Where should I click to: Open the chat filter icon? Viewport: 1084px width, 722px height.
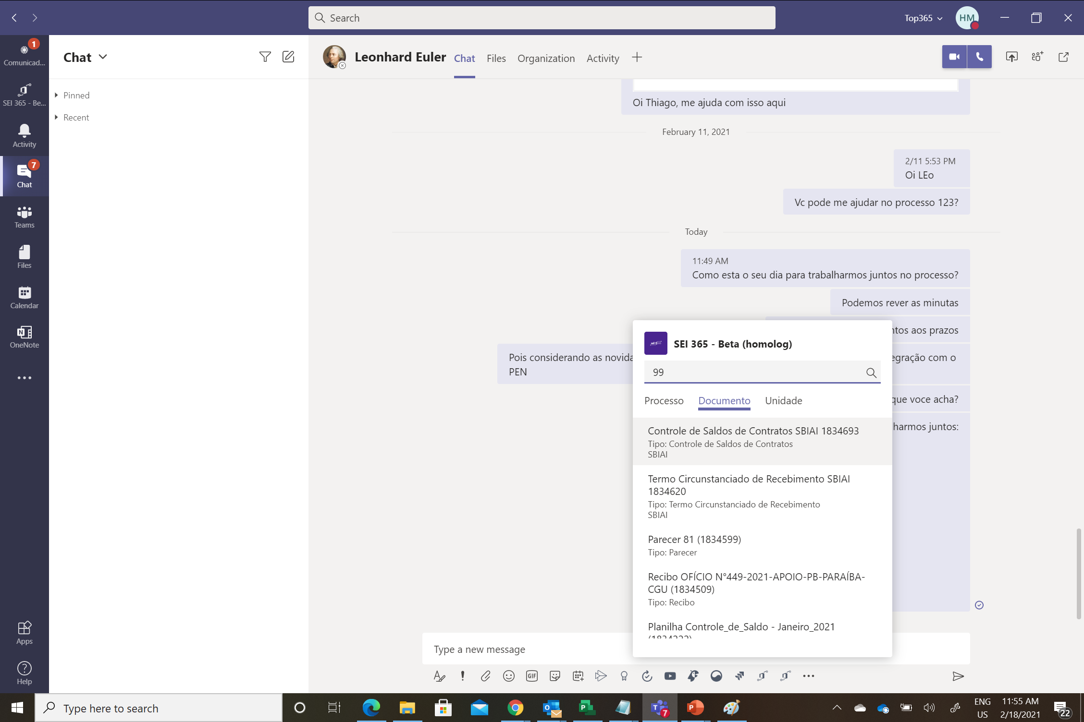click(265, 57)
